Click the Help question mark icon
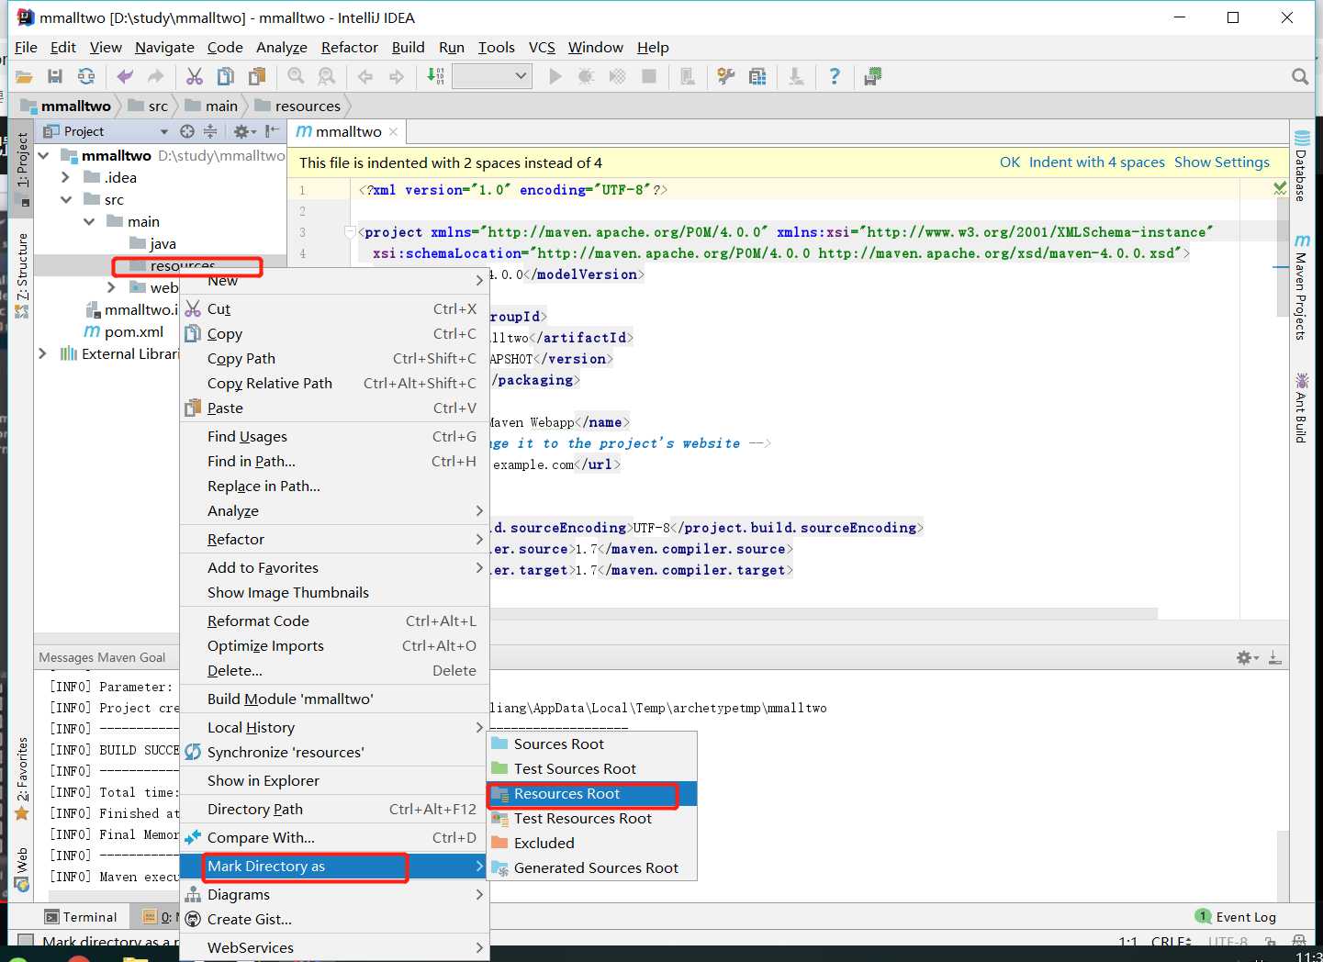 834,77
